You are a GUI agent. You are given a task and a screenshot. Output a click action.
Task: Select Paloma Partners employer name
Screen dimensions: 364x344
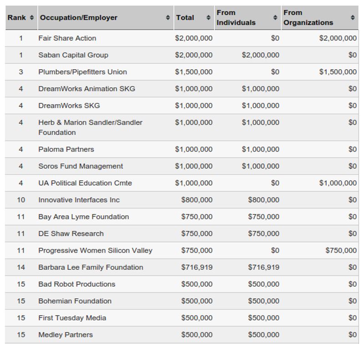[66, 149]
